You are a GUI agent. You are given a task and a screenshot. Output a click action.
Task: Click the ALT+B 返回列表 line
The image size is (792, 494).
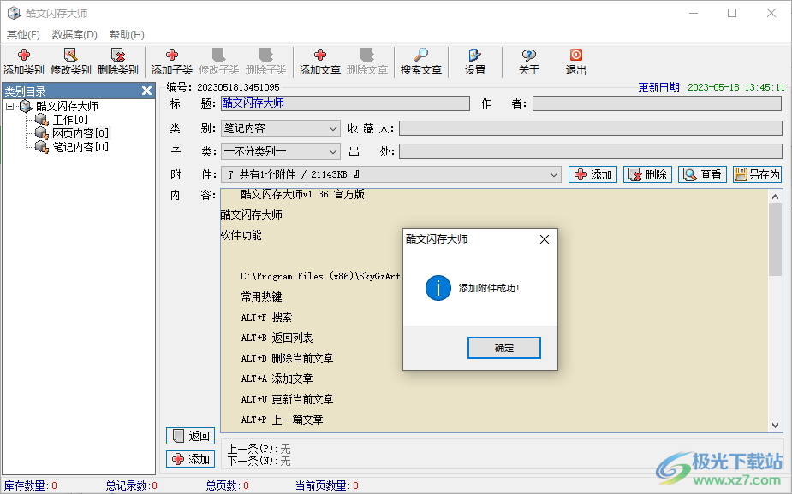[x=277, y=338]
